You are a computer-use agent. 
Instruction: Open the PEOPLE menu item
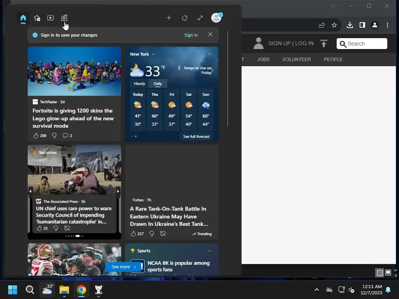[333, 60]
